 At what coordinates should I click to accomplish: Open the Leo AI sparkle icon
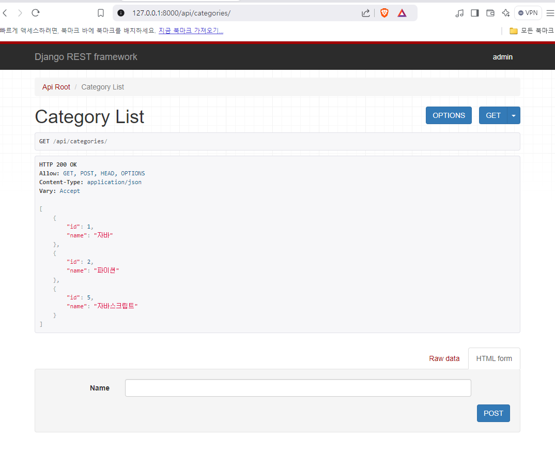pyautogui.click(x=506, y=13)
